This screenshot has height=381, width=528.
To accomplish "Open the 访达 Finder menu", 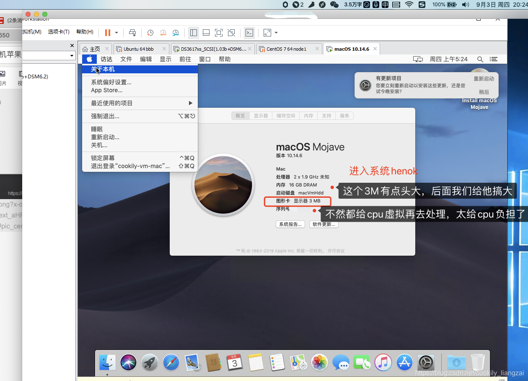I will pos(106,59).
